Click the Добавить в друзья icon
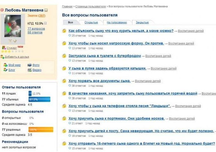216x152 pixels. tap(2, 57)
